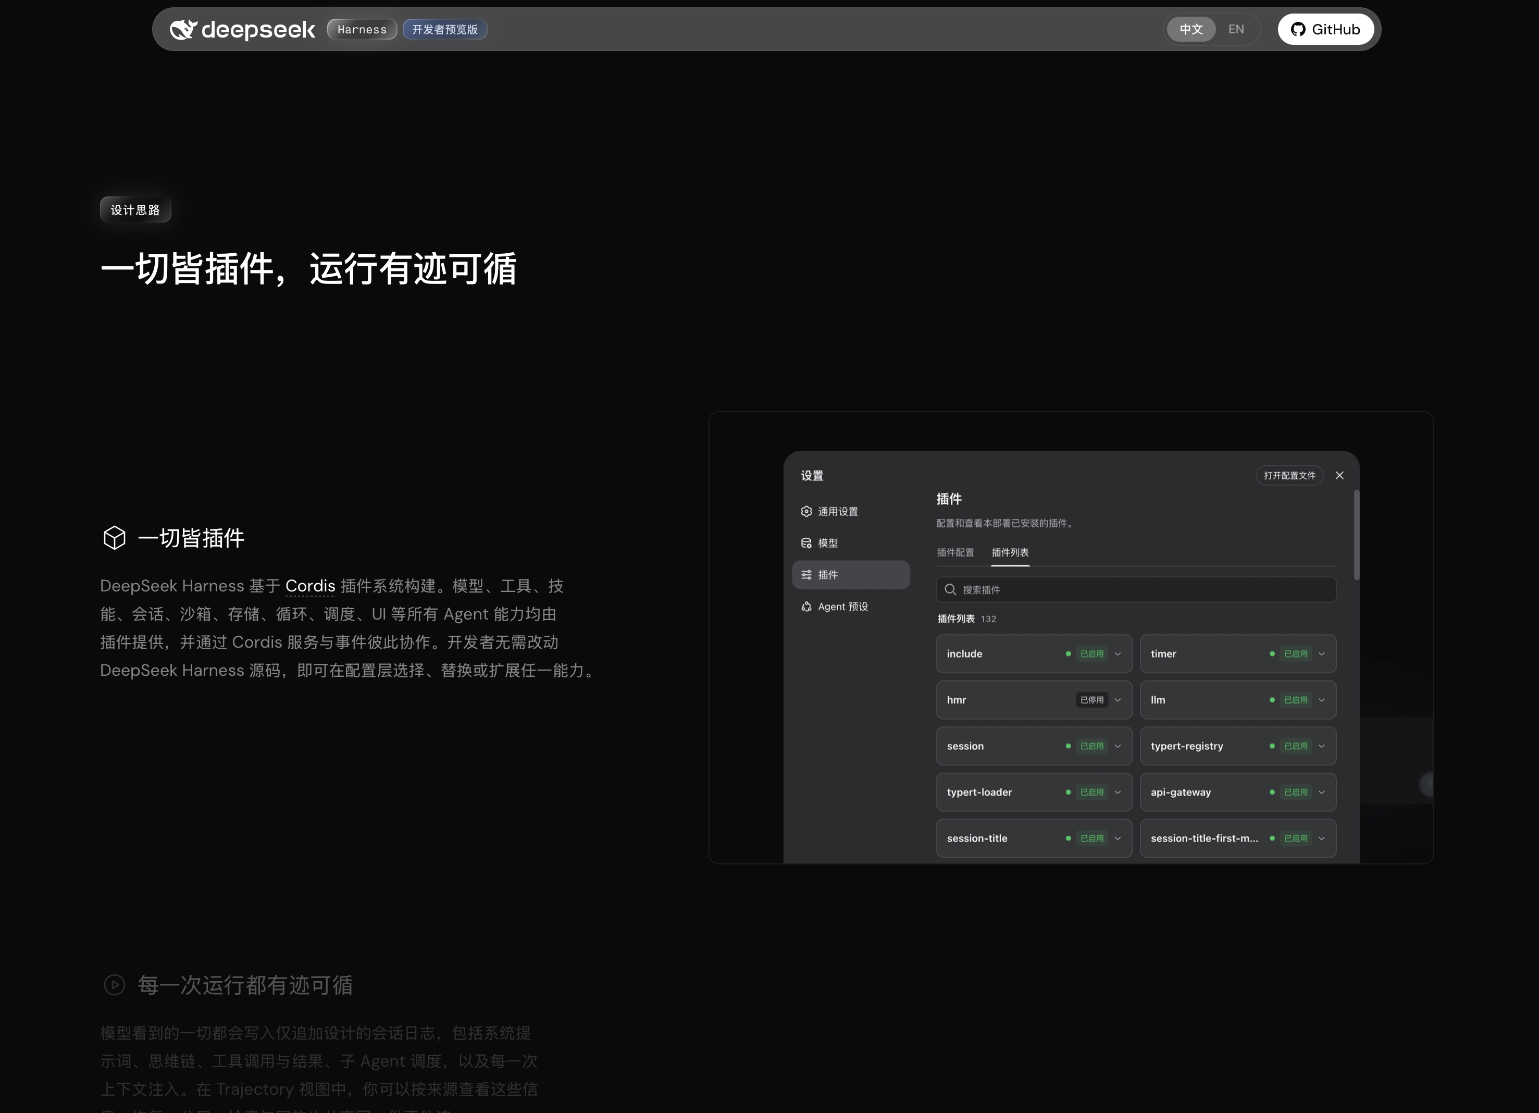Click the 通用设置 gear icon
The image size is (1539, 1113).
pyautogui.click(x=806, y=511)
